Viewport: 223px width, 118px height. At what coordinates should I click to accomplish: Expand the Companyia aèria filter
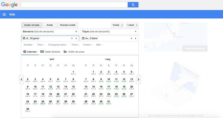pyautogui.click(x=58, y=45)
